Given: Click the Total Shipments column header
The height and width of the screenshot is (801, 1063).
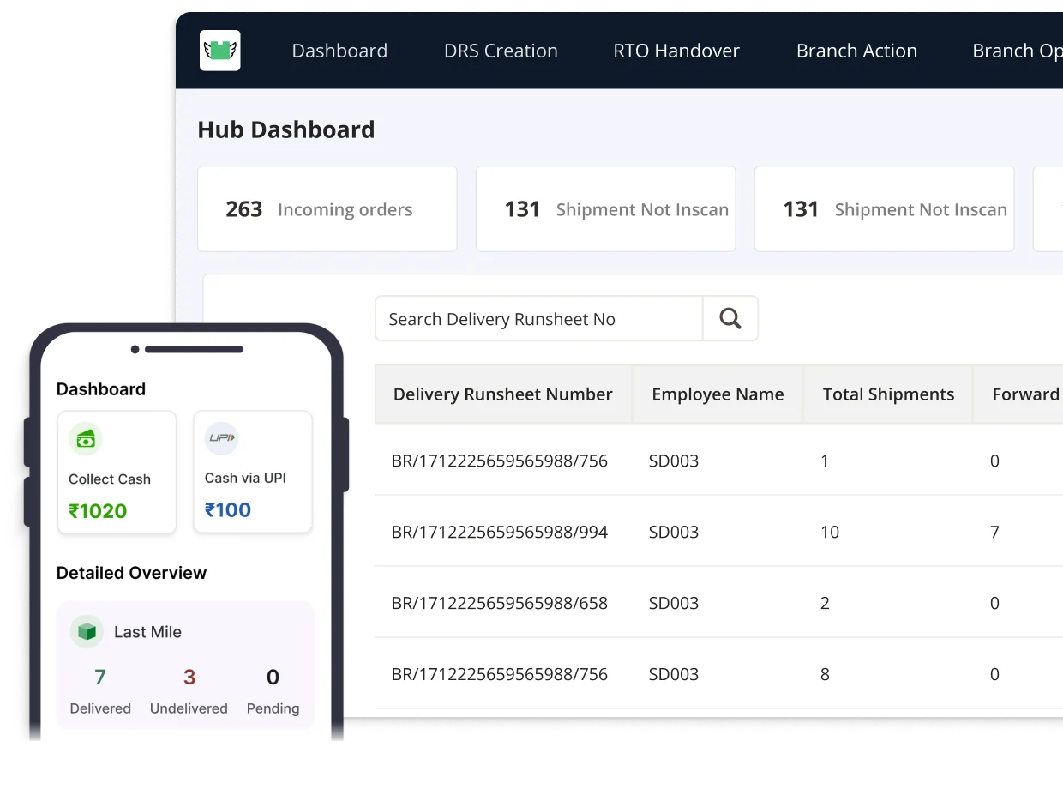Looking at the screenshot, I should (888, 394).
